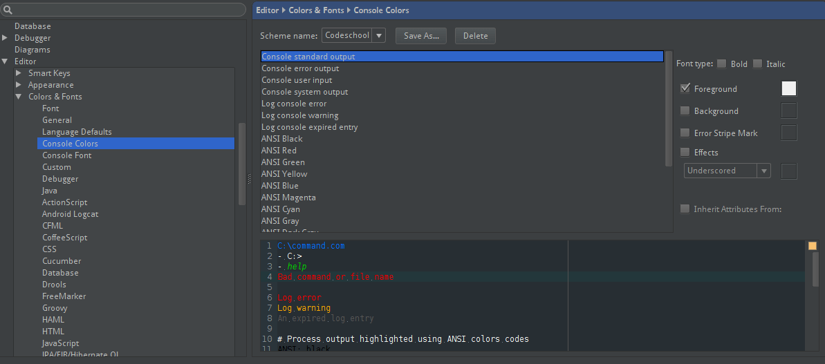Enable the Effects checkbox
The height and width of the screenshot is (364, 825).
click(x=685, y=152)
